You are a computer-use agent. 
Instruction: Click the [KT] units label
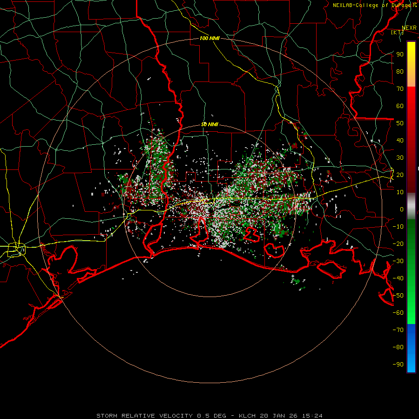[x=398, y=32]
